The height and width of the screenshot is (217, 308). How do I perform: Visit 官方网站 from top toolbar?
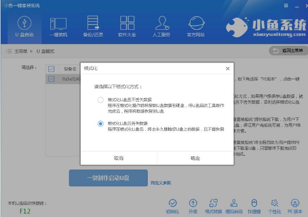[x=196, y=26]
